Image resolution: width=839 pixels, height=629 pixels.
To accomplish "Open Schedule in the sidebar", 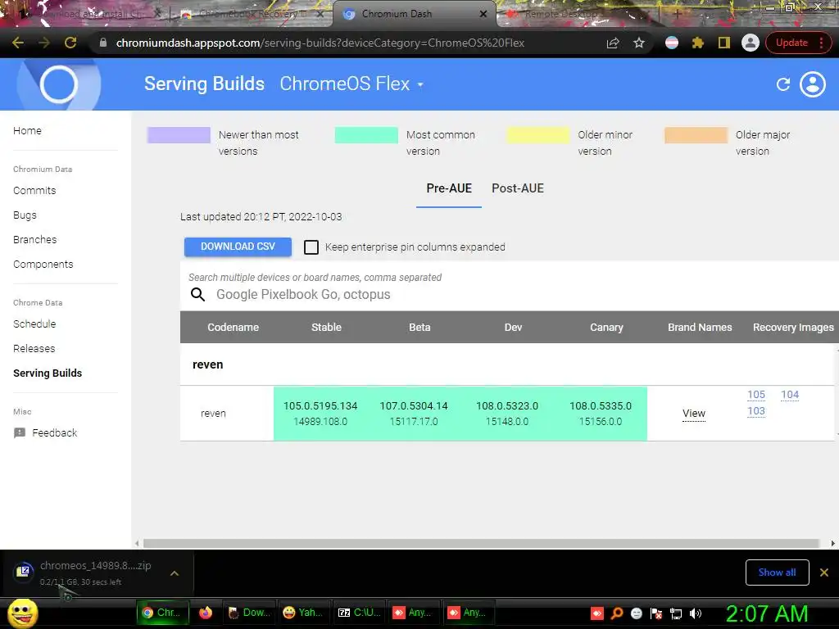I will [x=34, y=324].
